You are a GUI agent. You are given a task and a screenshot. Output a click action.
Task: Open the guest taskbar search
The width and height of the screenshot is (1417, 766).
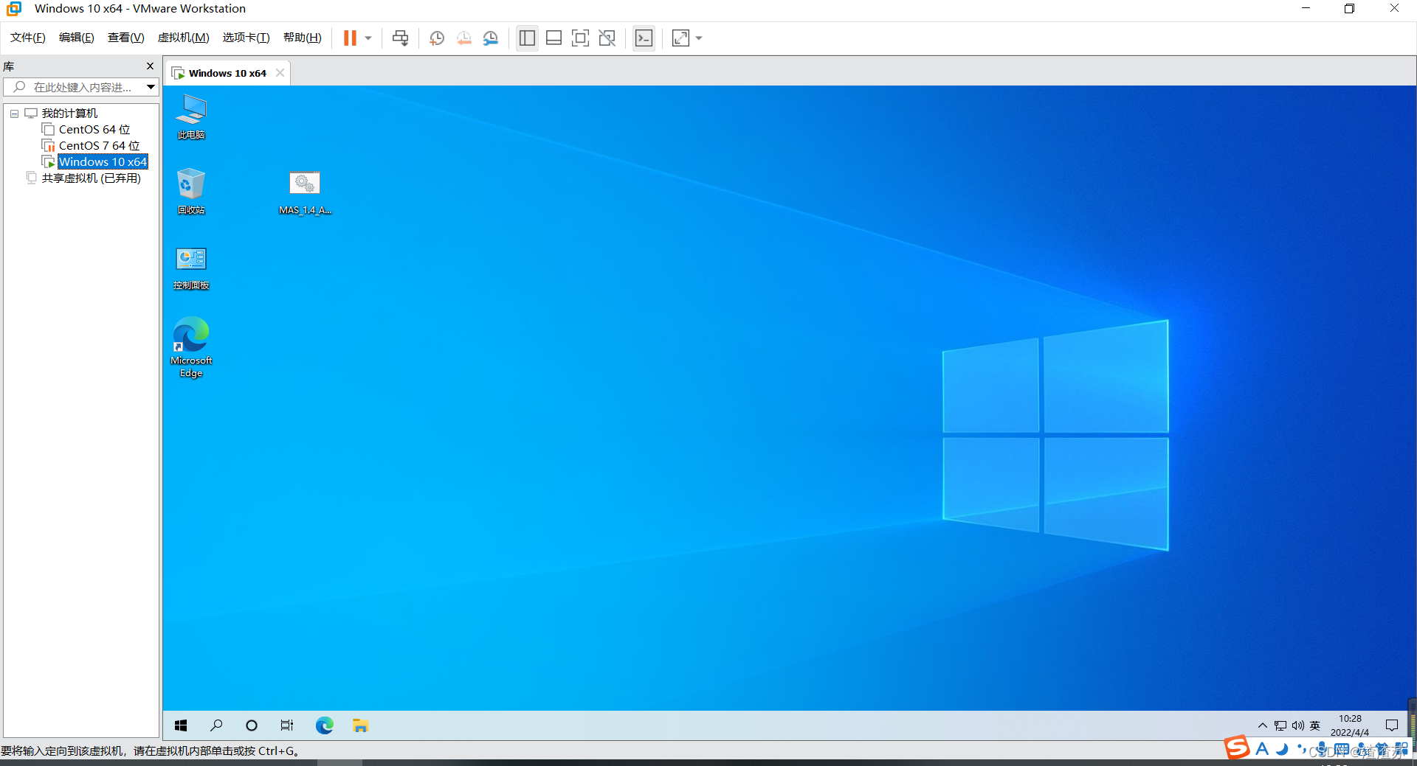click(216, 725)
